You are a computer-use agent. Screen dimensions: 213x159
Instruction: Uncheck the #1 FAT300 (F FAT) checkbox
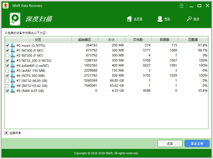7,50
